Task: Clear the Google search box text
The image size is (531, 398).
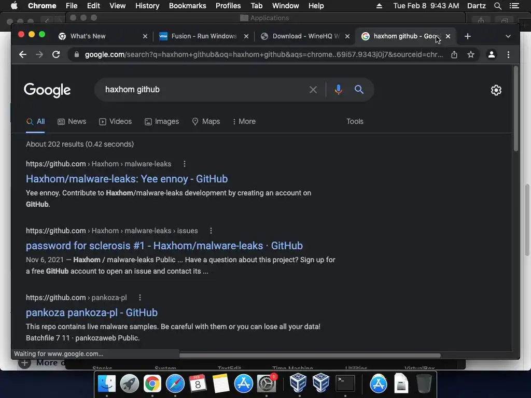Action: coord(313,90)
